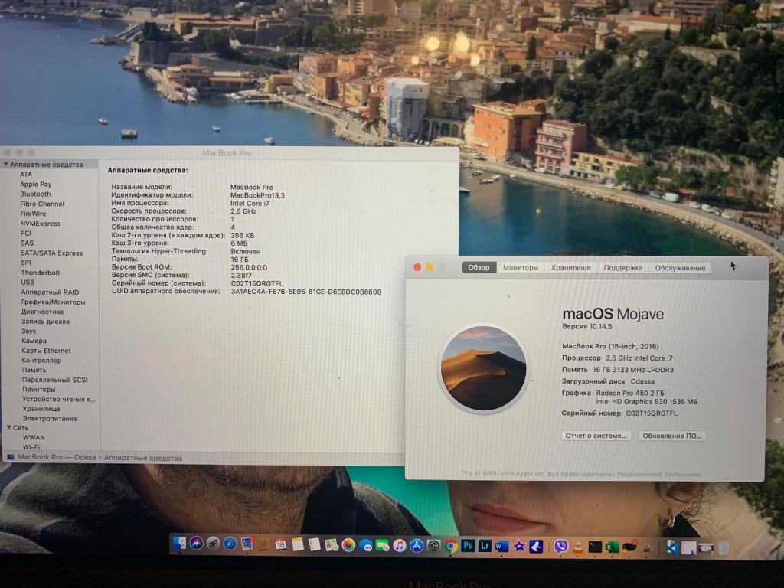Select Thunderbolt in the sidebar
Screen dimensions: 784x588
click(41, 273)
